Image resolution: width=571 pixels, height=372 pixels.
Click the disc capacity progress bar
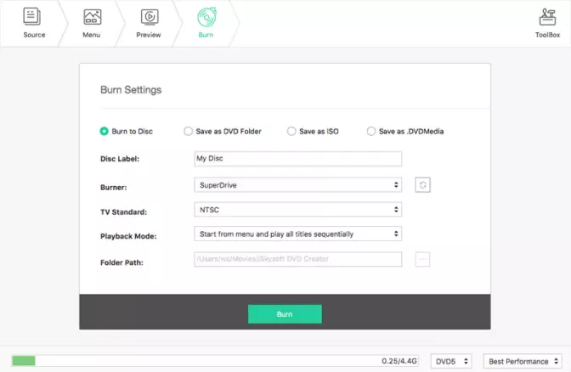coord(215,361)
